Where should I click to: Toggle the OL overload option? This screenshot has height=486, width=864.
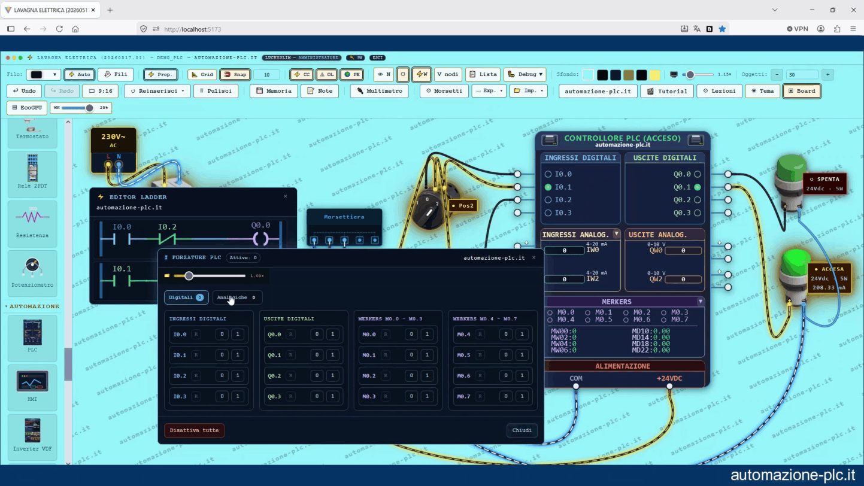(x=326, y=74)
